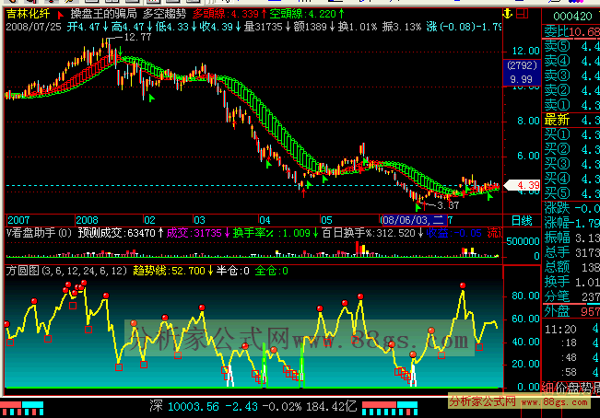
Task: Open the 日线 period selector
Action: click(522, 221)
